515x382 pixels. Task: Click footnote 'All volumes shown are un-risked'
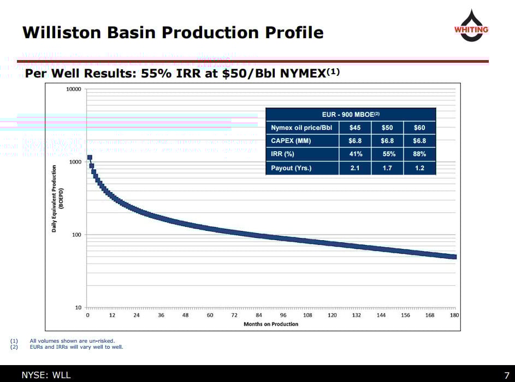(x=72, y=341)
